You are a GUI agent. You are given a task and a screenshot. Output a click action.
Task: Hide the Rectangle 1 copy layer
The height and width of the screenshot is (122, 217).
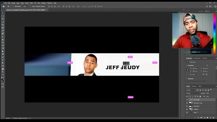[187, 103]
